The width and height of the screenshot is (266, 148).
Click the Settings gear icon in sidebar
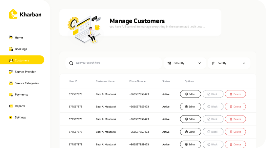pyautogui.click(x=11, y=118)
